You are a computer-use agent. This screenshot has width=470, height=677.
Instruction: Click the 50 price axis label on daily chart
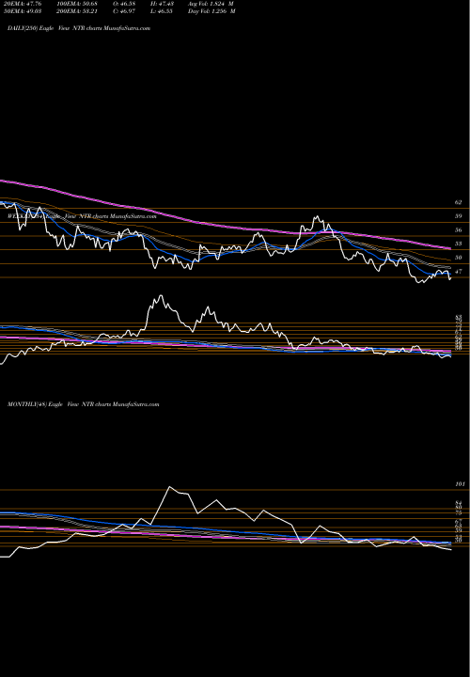coord(459,258)
